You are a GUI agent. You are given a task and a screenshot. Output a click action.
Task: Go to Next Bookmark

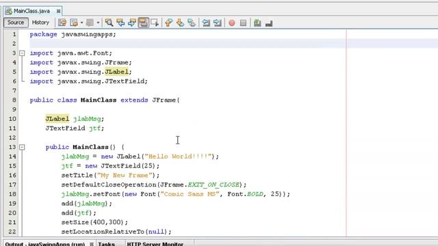pyautogui.click(x=180, y=23)
